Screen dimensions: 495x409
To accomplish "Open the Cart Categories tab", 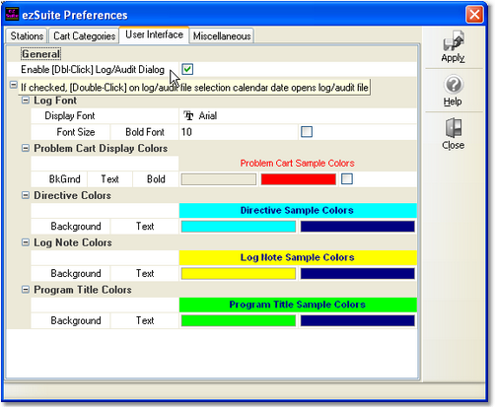I will [84, 35].
